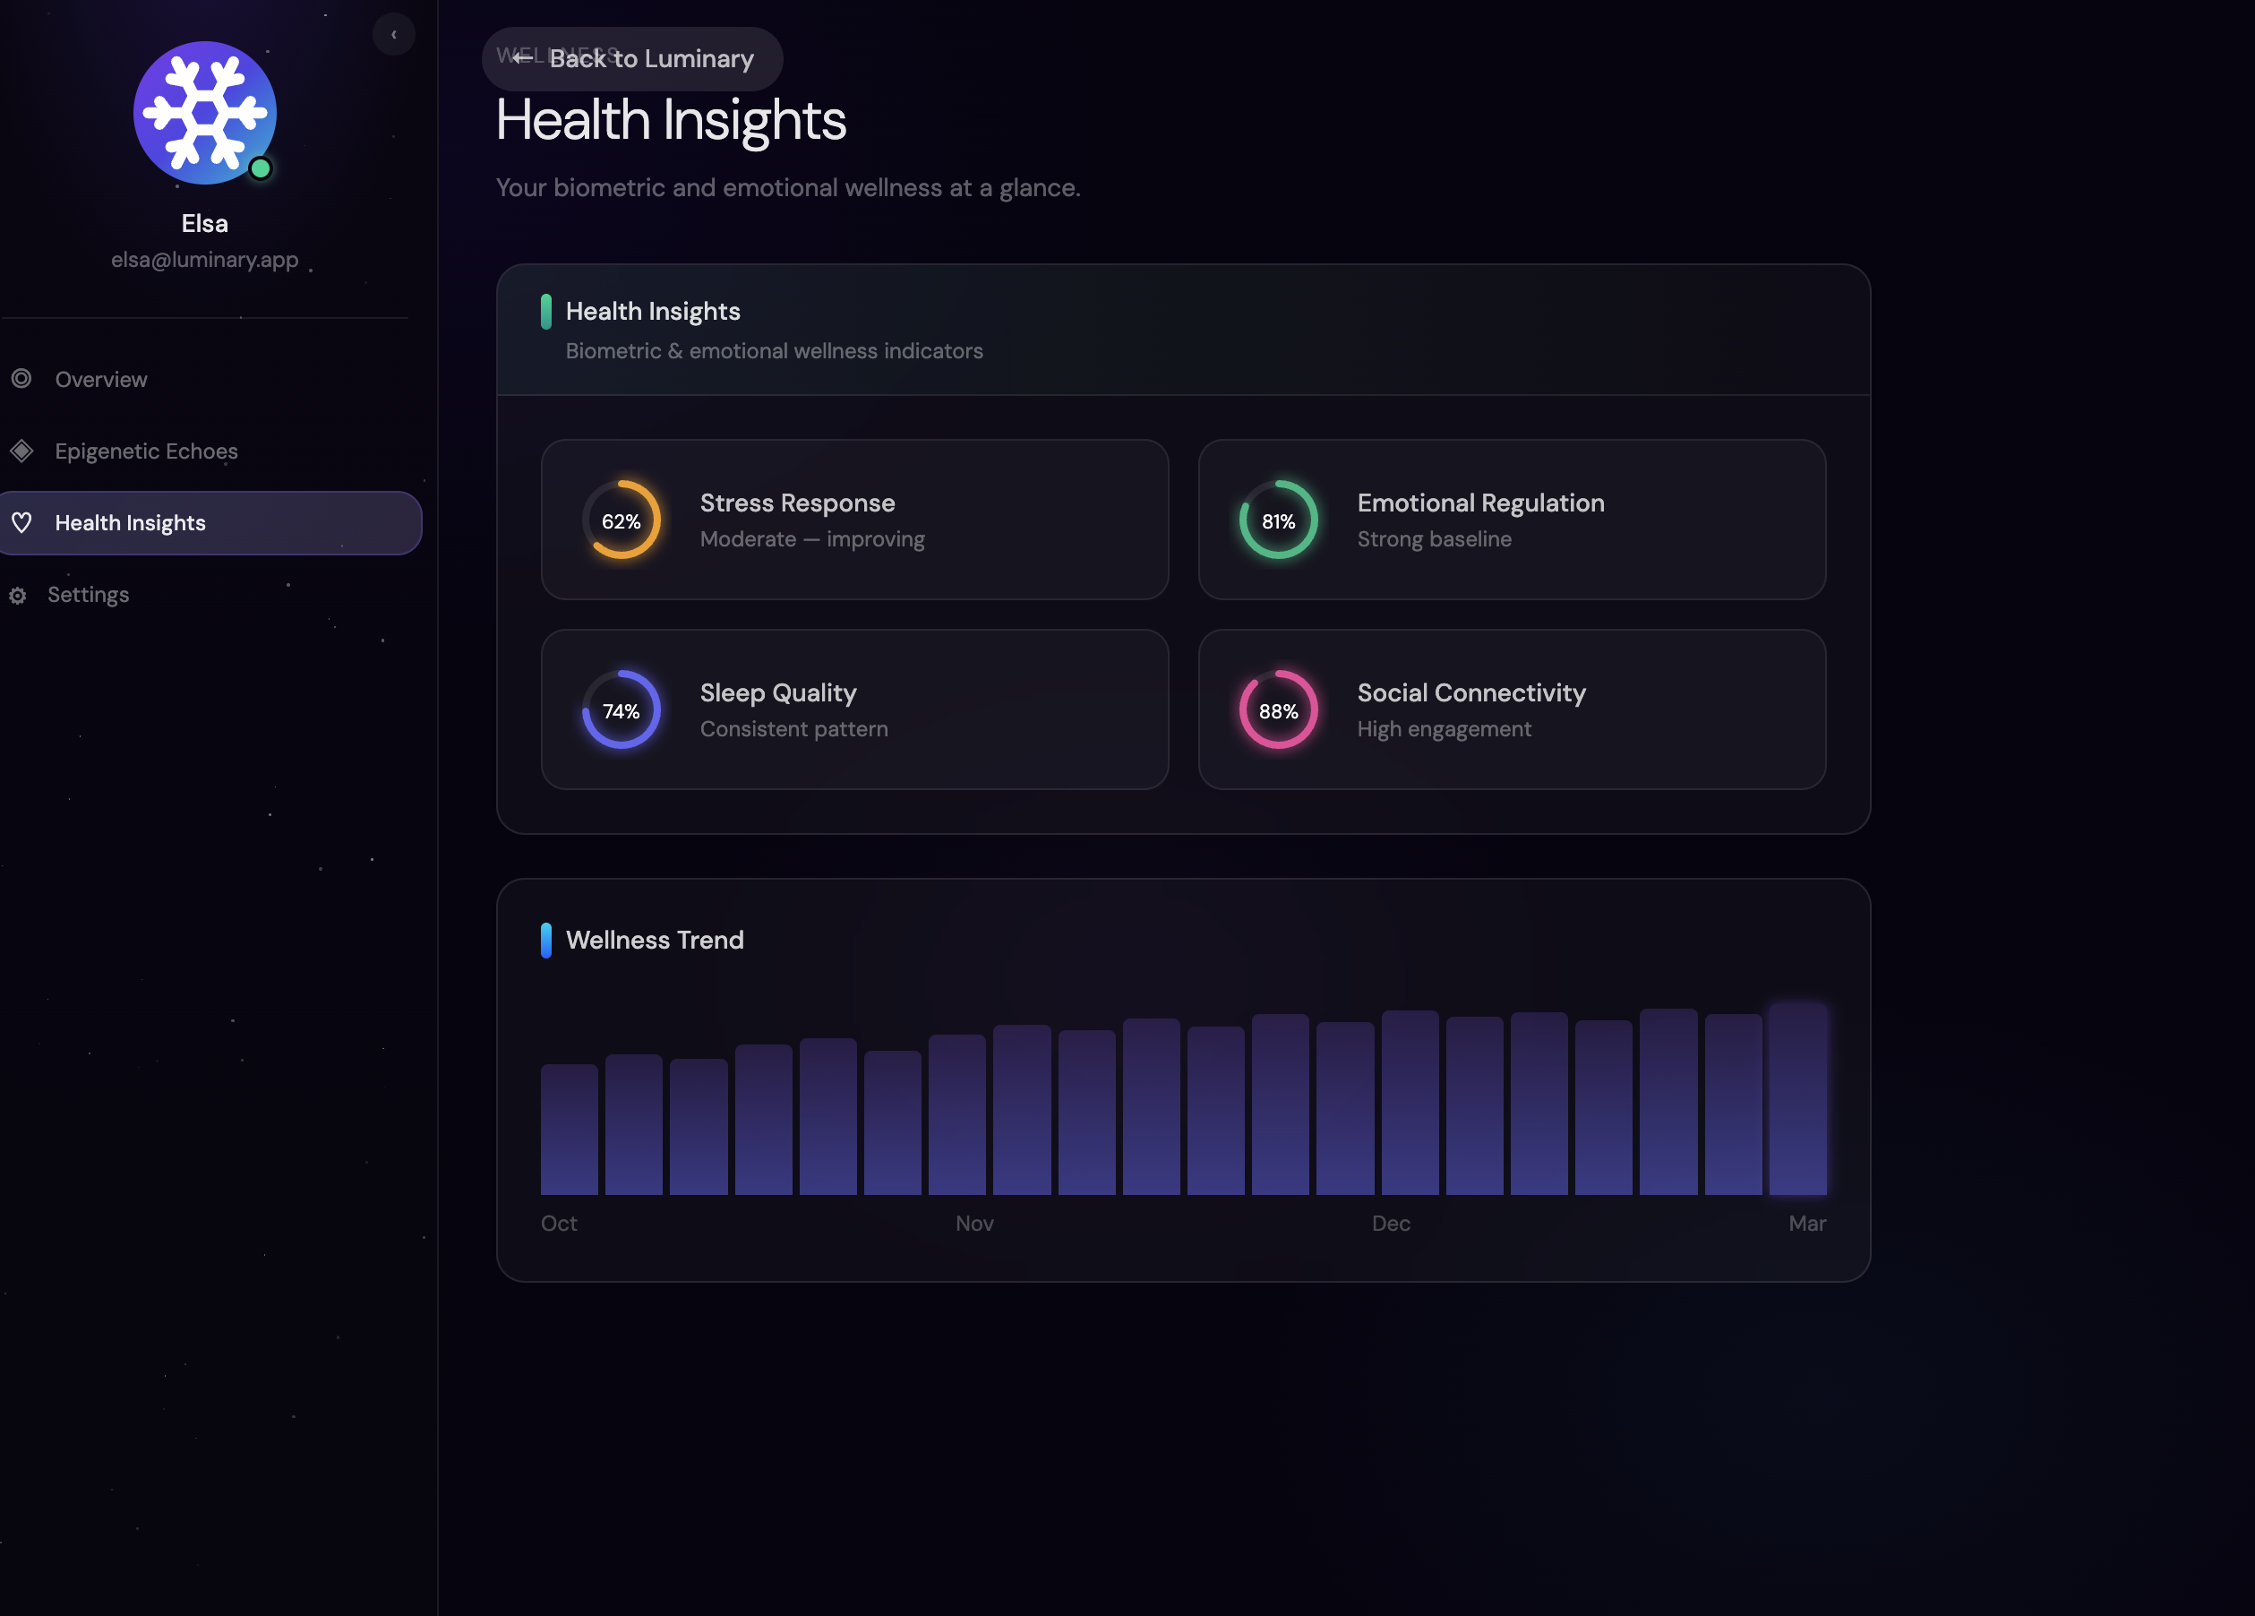
Task: Click the Wellness Trend section heading
Action: click(655, 940)
